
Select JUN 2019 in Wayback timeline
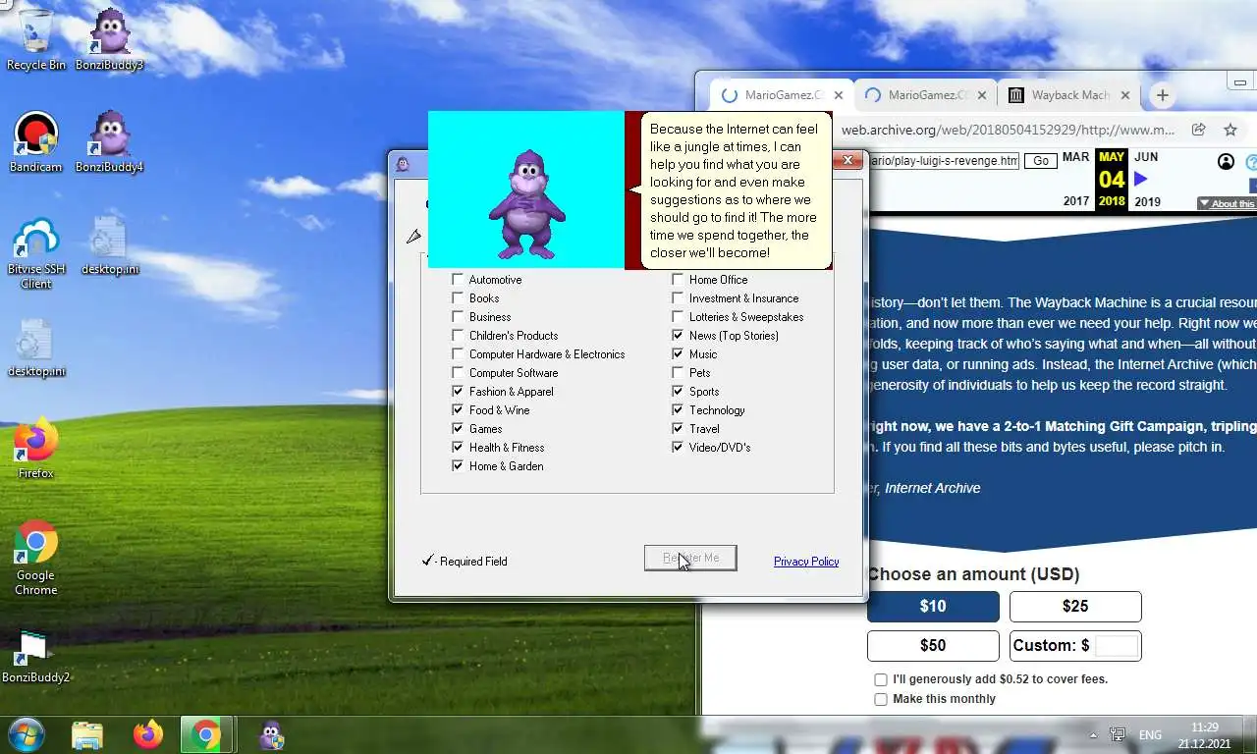click(x=1147, y=179)
